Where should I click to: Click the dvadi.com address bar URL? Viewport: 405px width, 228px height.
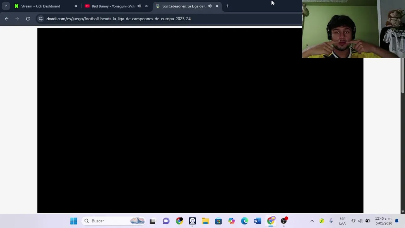[x=119, y=19]
